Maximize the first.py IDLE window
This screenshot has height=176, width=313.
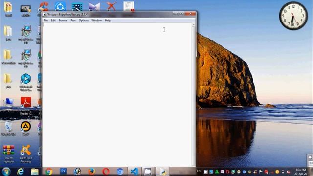[181, 14]
